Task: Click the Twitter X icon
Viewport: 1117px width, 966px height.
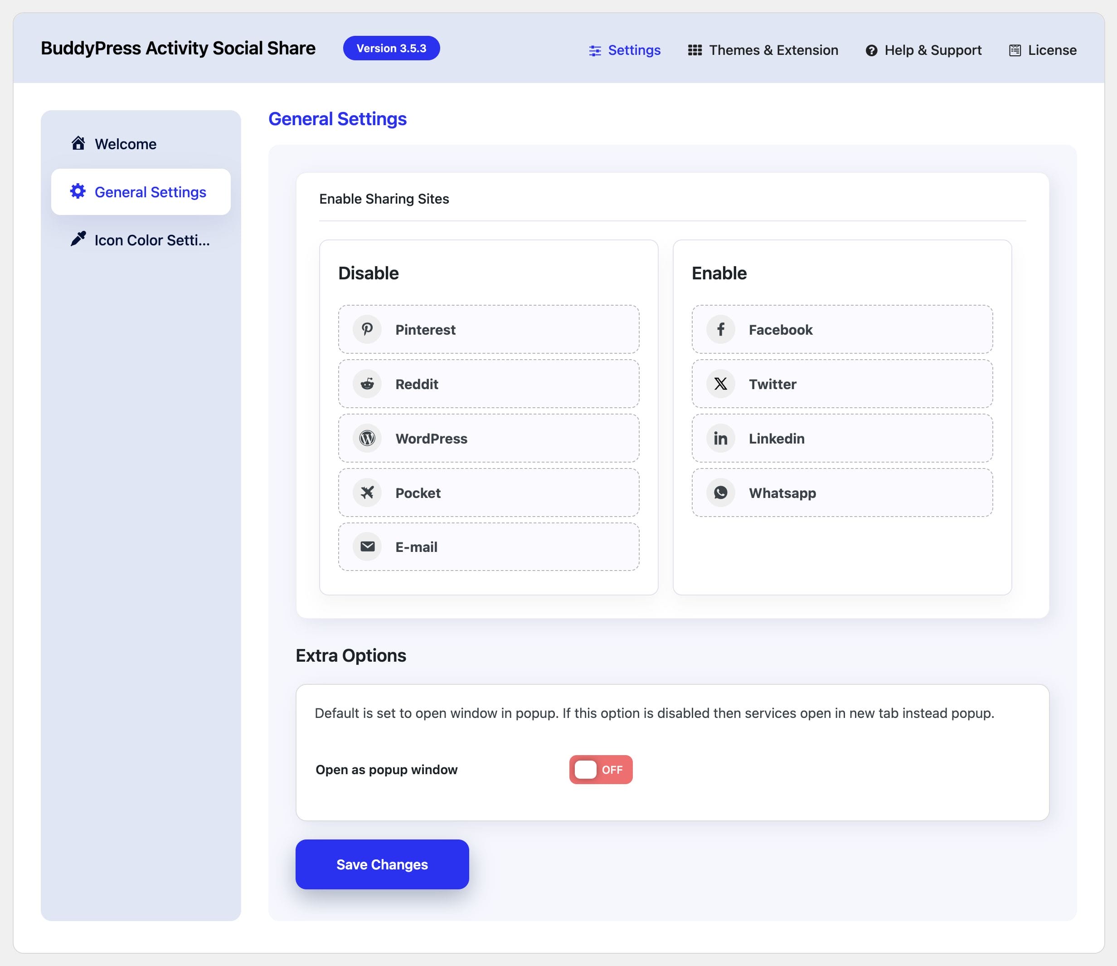Action: (721, 384)
